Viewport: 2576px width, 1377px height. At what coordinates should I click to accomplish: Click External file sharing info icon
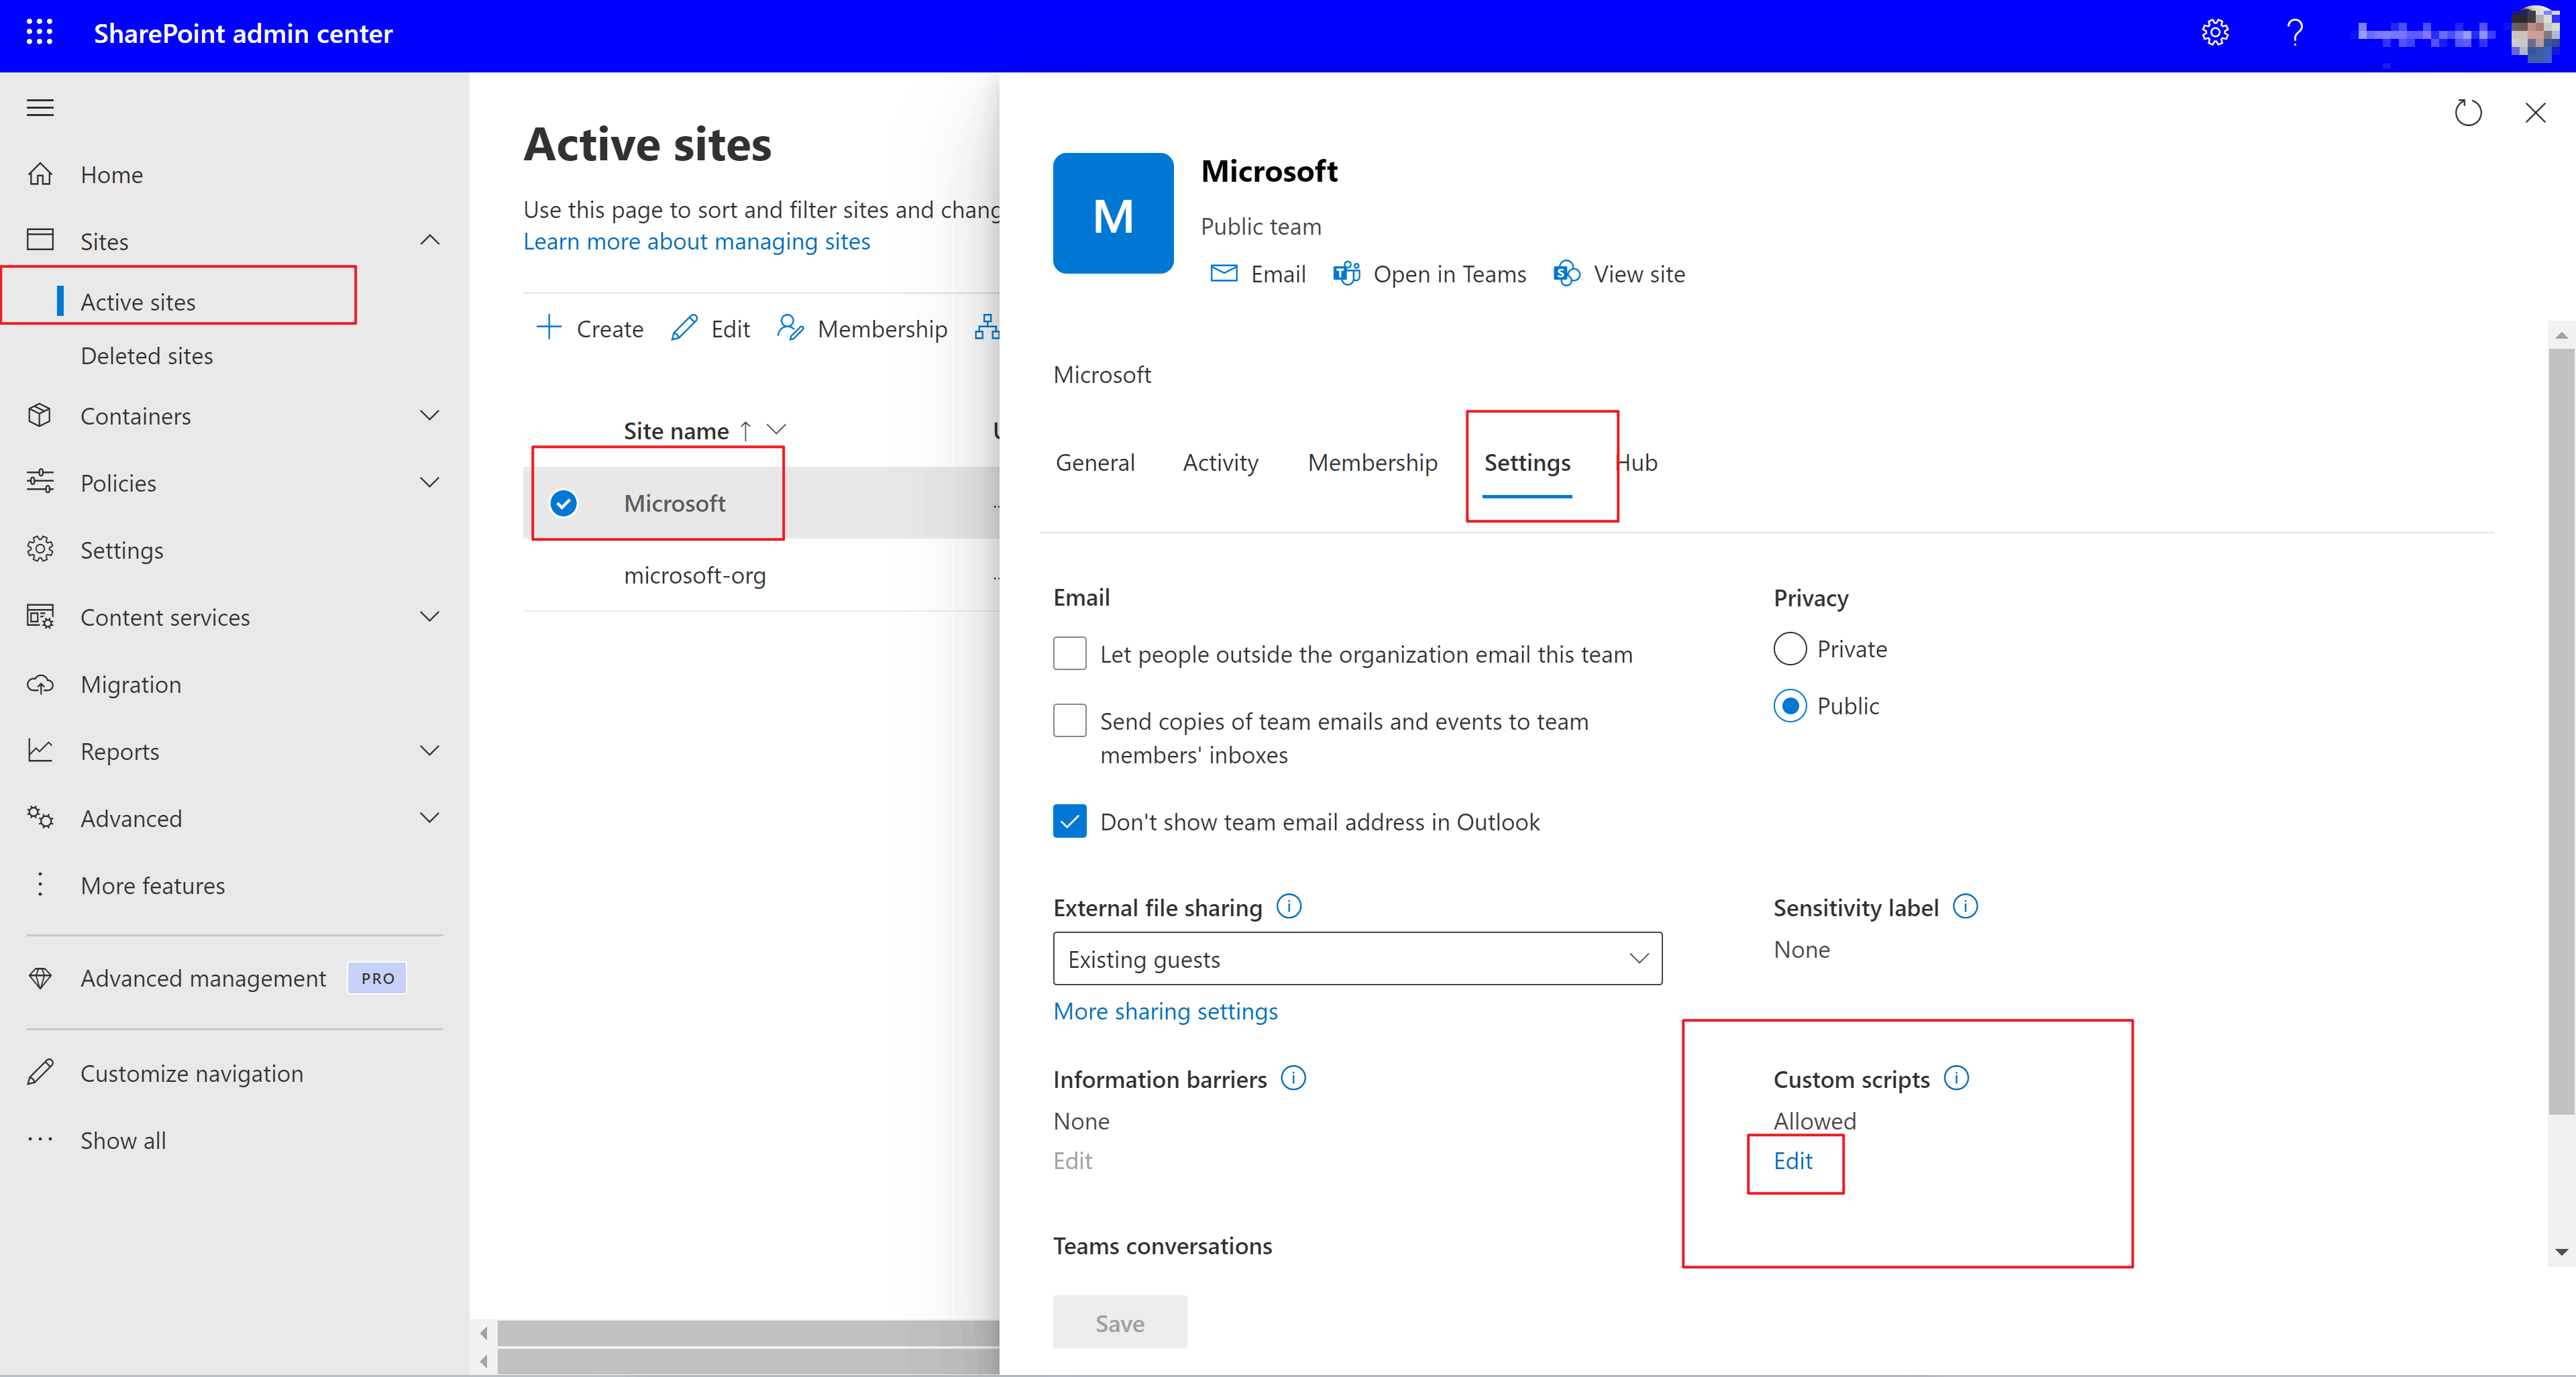1289,906
